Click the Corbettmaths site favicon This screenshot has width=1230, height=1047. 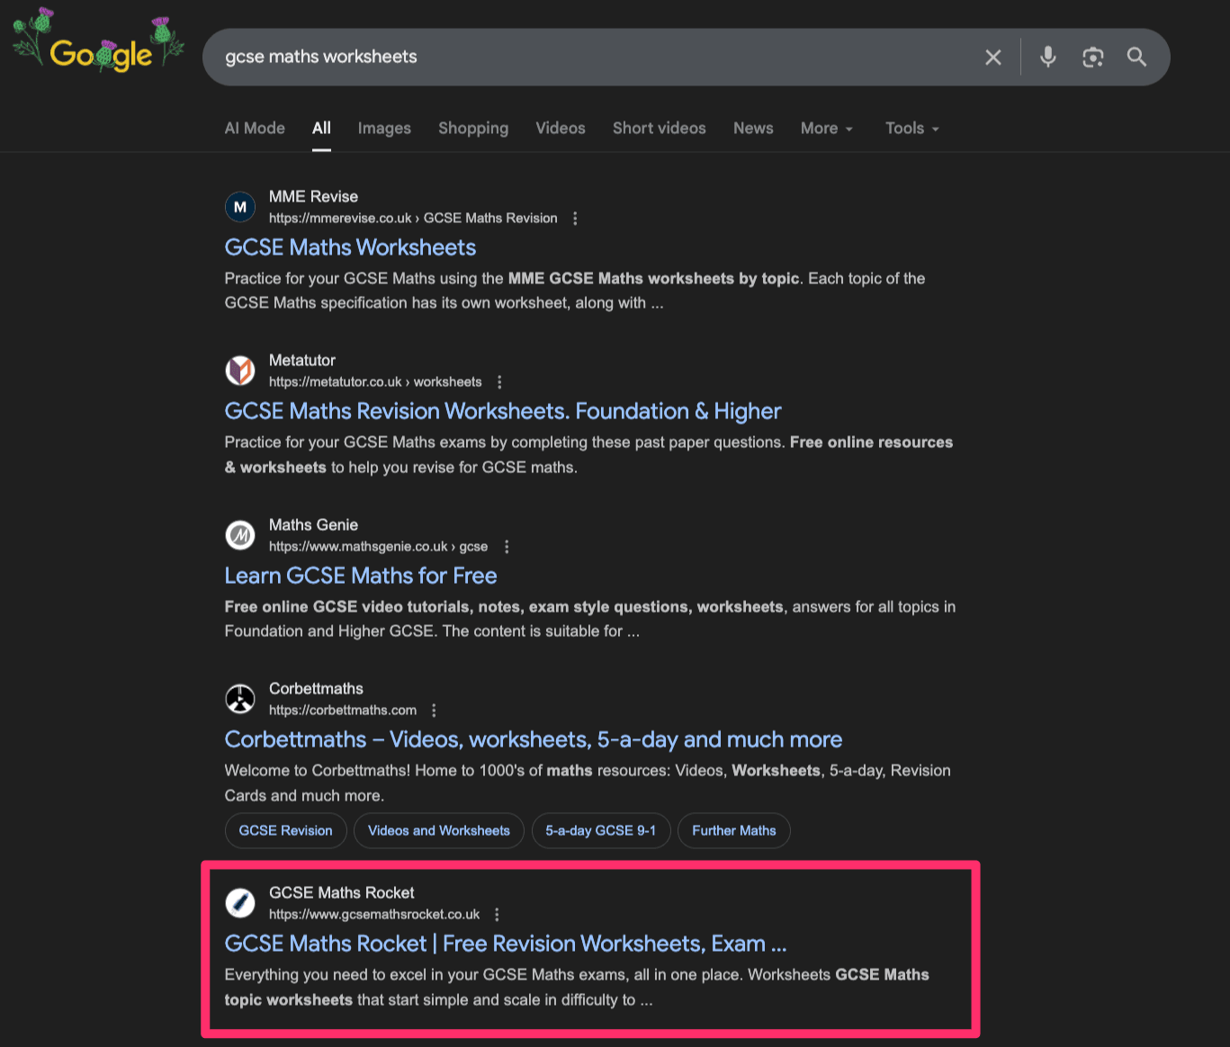coord(240,699)
